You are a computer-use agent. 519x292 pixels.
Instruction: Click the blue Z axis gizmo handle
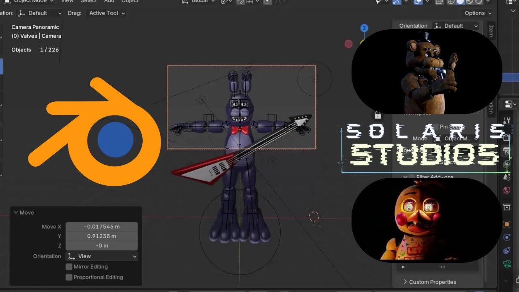coord(365,28)
